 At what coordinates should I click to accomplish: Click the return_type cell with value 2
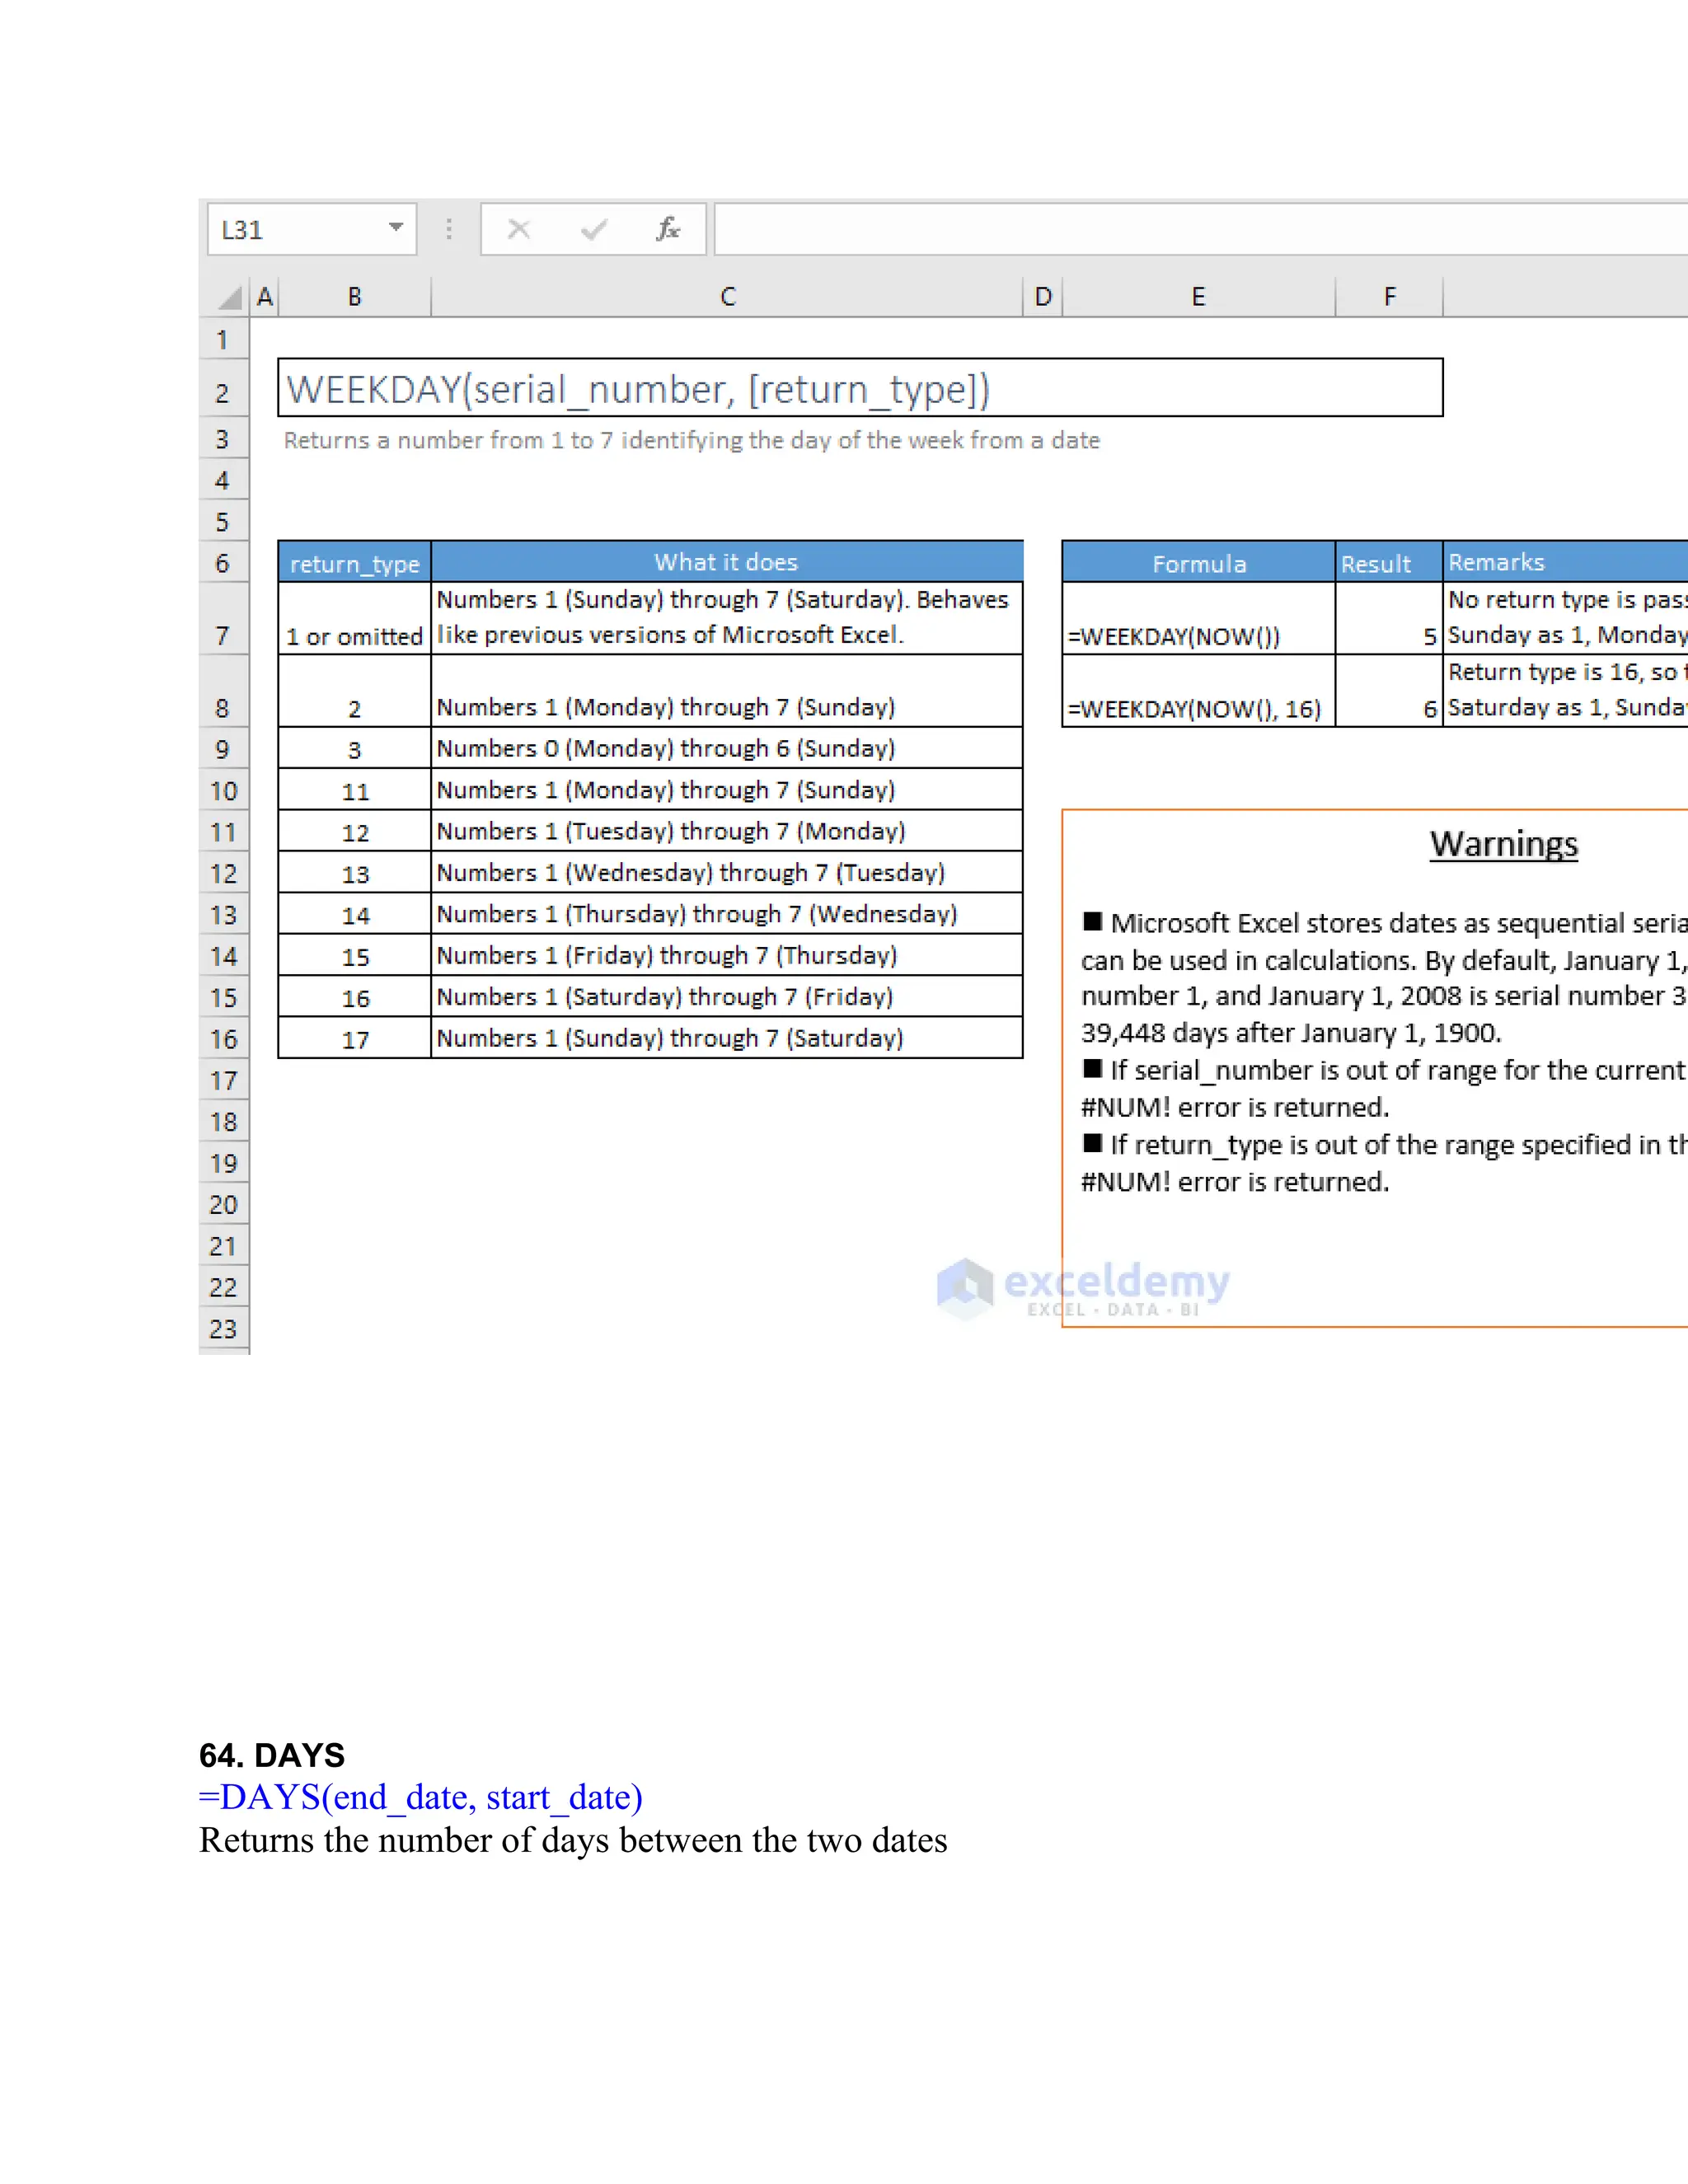354,691
